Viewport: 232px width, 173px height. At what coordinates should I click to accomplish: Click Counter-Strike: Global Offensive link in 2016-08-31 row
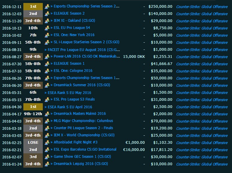(x=202, y=50)
